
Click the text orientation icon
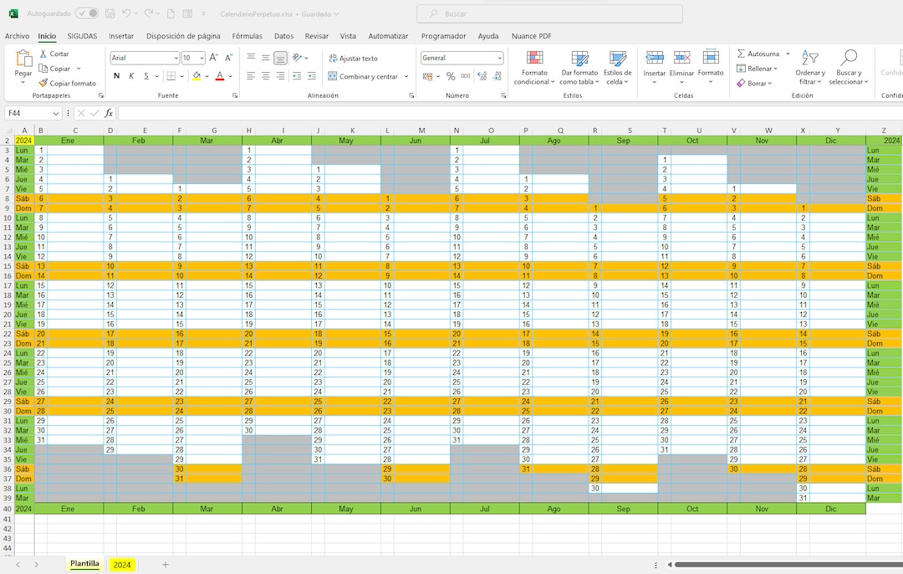click(297, 57)
